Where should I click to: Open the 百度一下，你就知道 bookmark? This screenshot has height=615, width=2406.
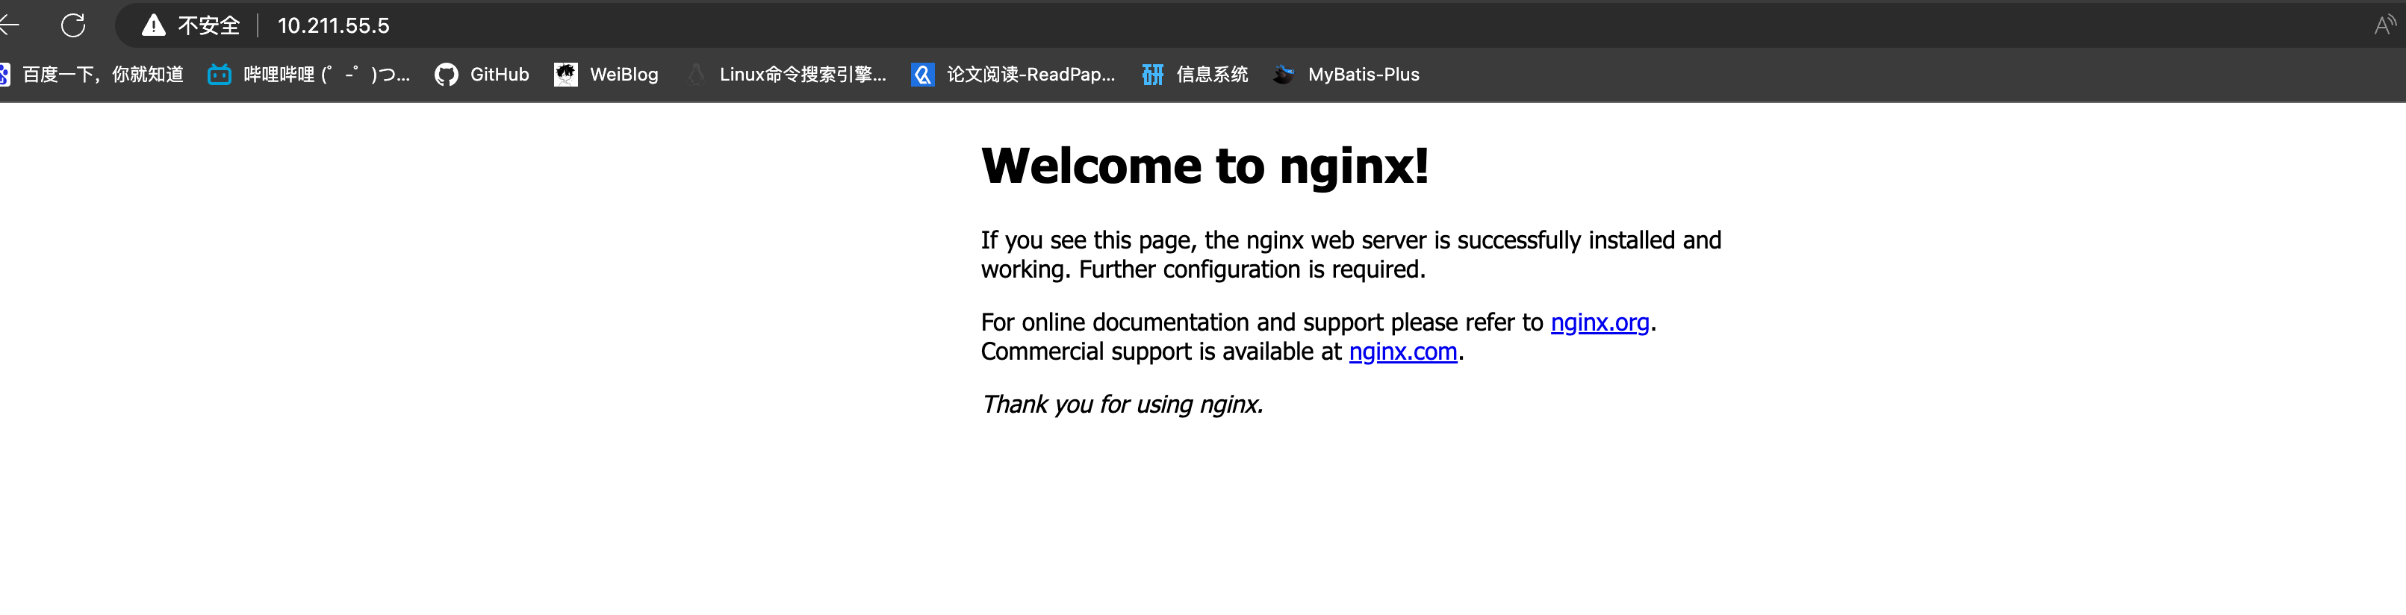tap(103, 75)
